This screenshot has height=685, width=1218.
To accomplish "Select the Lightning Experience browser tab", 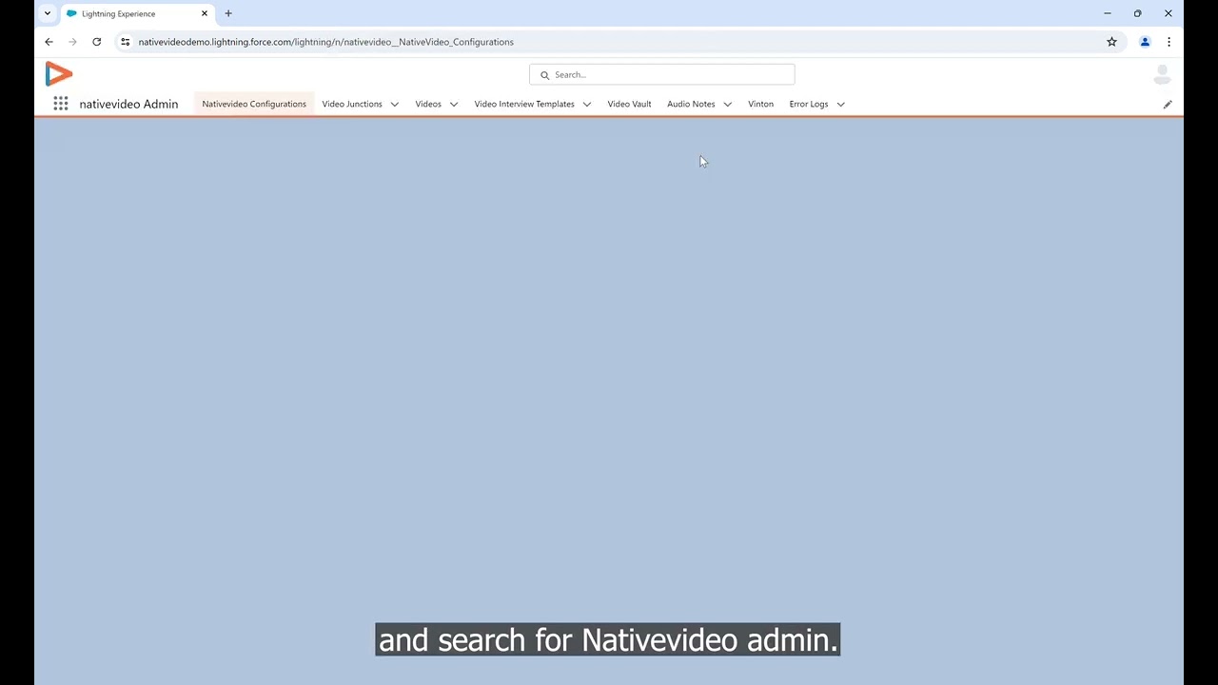I will pos(137,13).
